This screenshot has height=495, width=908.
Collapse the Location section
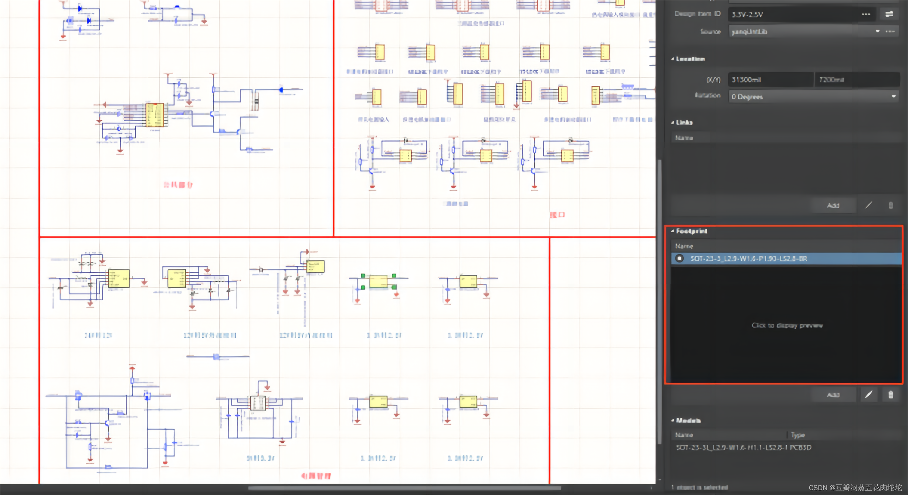[673, 59]
